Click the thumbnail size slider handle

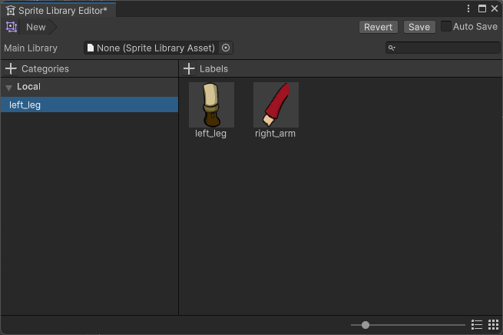click(x=366, y=325)
